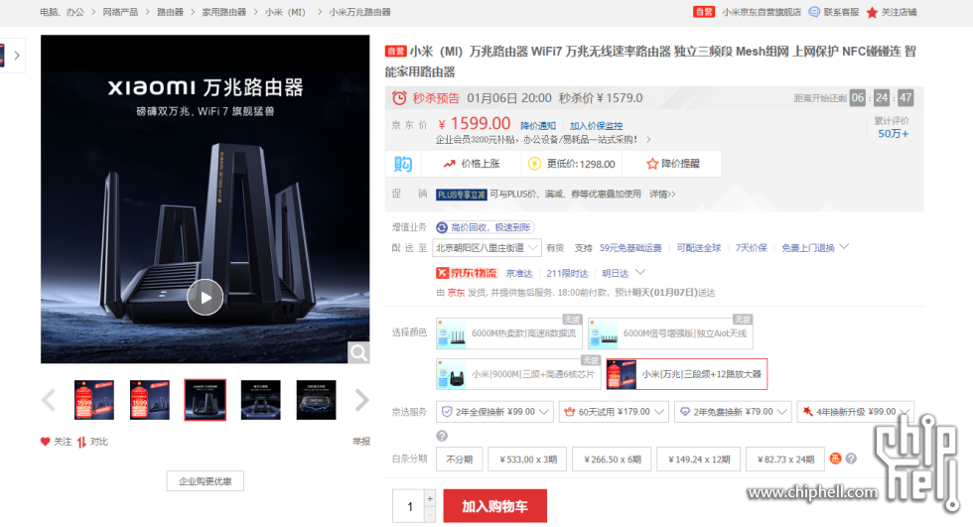
Task: Select the first red promo thumbnail
Action: click(x=93, y=400)
